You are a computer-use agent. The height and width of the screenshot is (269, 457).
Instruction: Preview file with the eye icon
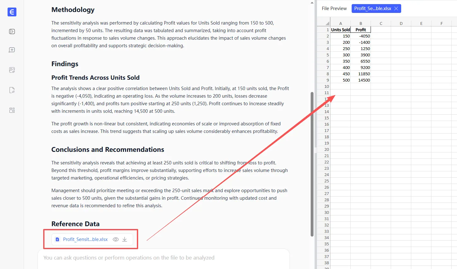click(116, 239)
